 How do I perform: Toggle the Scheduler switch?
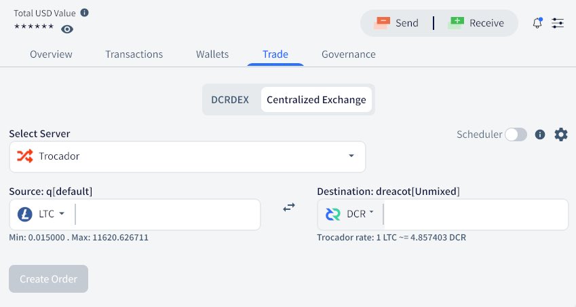coord(516,134)
